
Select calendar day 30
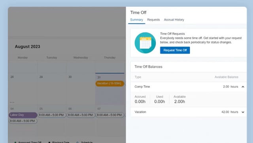coord(70,77)
